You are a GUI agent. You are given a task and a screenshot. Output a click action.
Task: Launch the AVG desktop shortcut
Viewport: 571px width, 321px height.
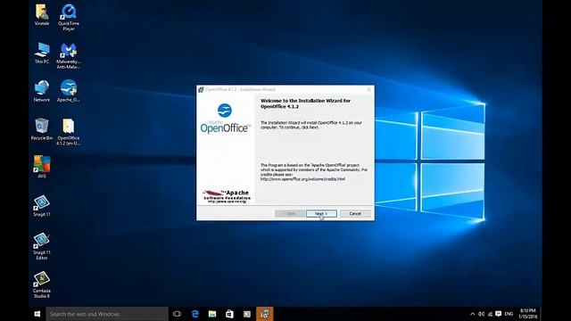(x=42, y=167)
